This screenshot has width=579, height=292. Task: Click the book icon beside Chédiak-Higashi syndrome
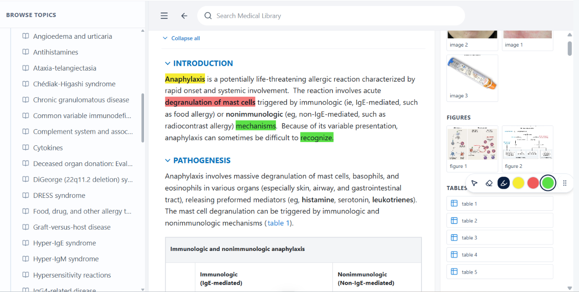click(26, 84)
